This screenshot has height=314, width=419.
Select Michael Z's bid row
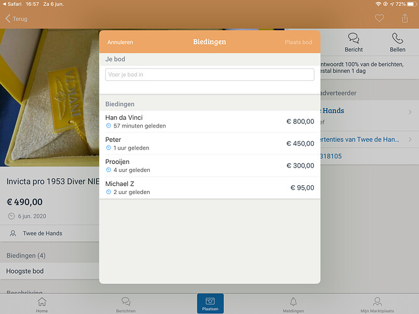pos(209,188)
